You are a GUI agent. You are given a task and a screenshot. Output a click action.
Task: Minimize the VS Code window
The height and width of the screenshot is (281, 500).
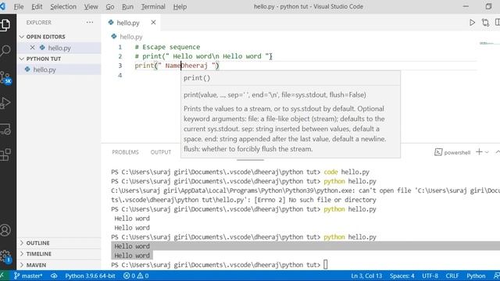(x=466, y=6)
